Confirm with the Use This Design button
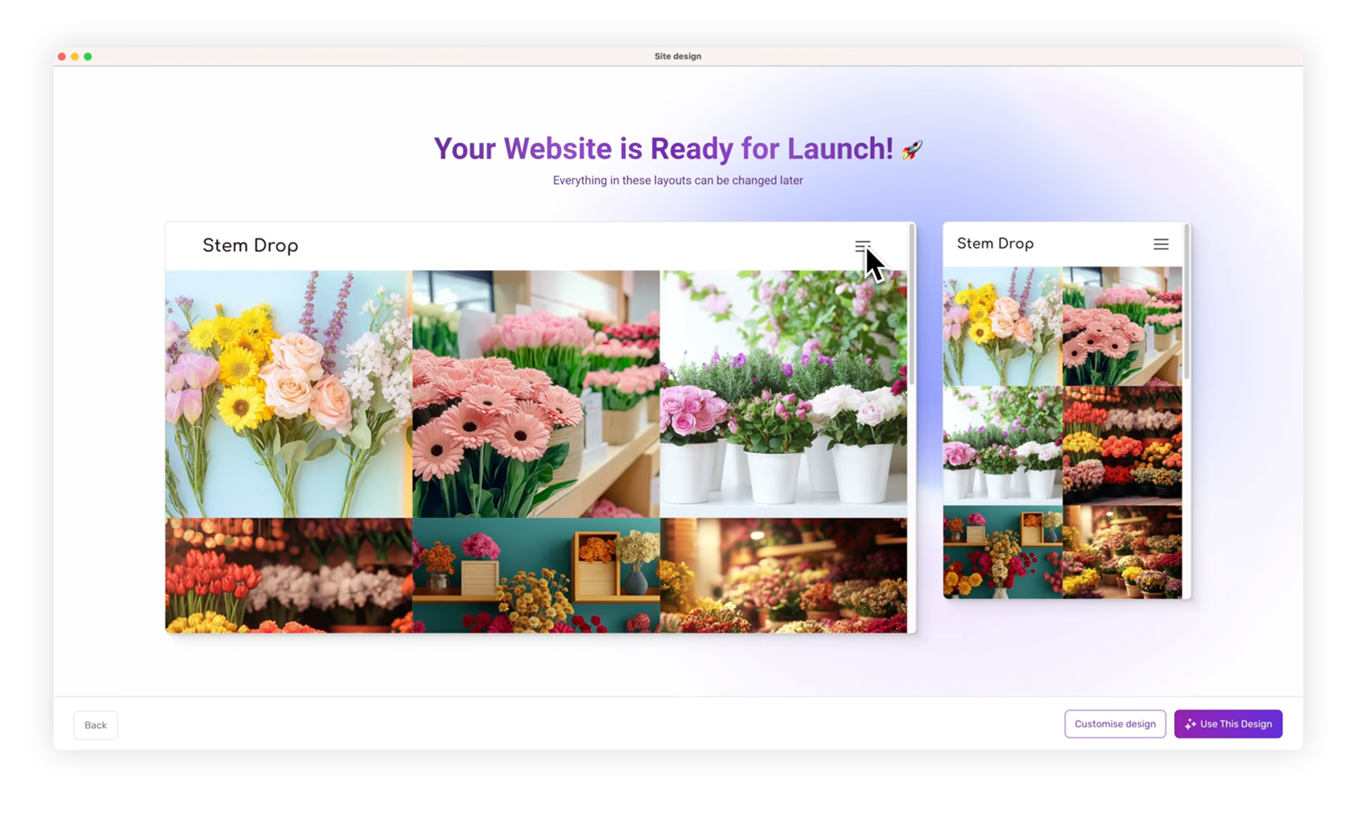 [x=1228, y=724]
